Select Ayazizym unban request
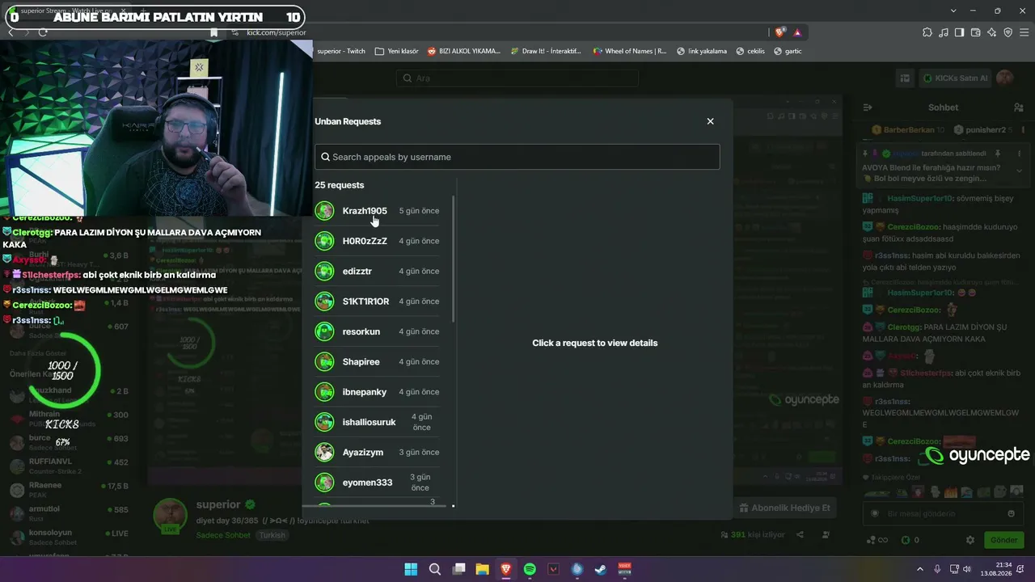The height and width of the screenshot is (582, 1035). (x=378, y=452)
